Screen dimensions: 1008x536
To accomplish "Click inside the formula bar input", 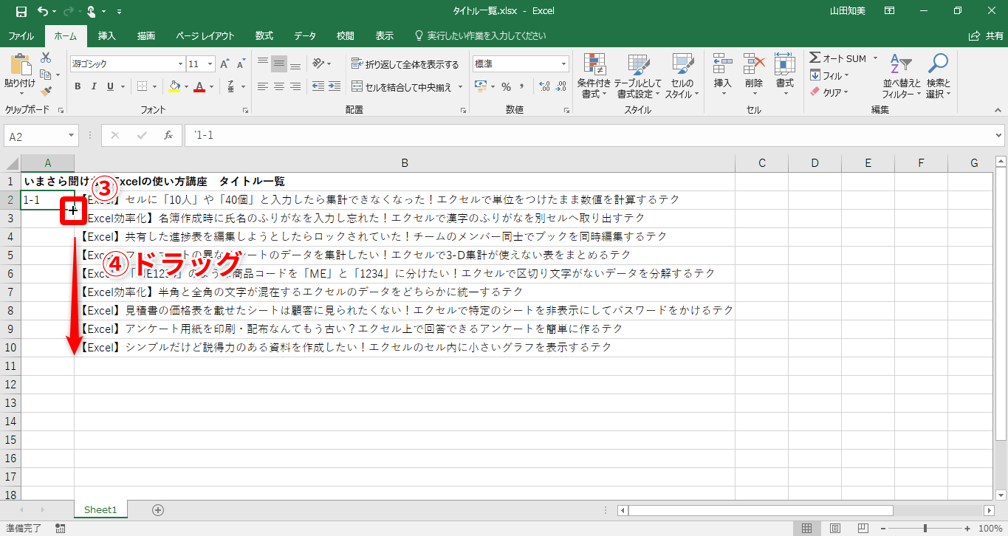I will [588, 136].
